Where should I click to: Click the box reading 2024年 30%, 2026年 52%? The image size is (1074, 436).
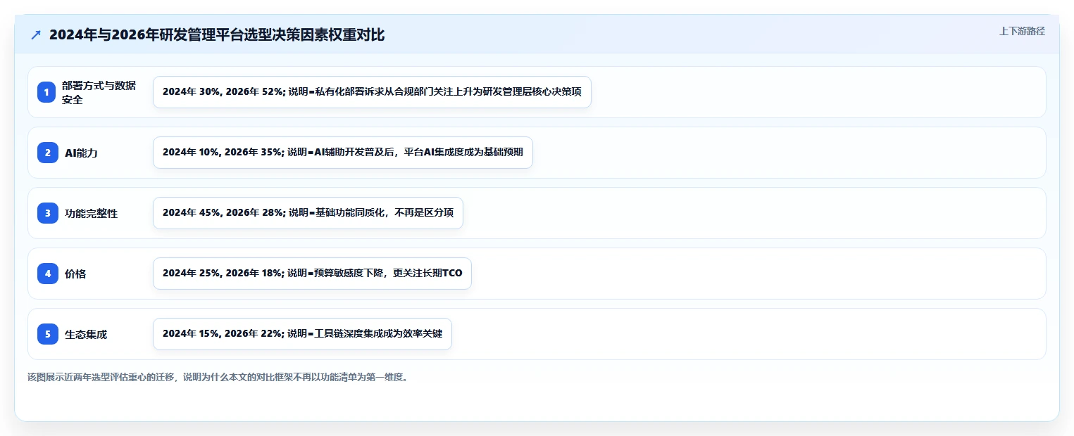372,92
